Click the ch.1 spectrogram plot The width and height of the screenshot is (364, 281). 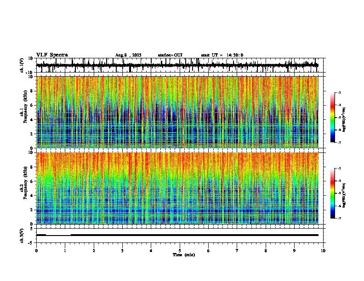pos(177,112)
